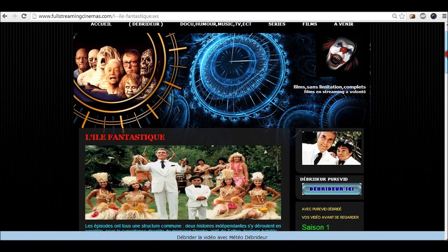Click the AVEC PUREVID DÉBRIDÉ text

[x=321, y=209]
